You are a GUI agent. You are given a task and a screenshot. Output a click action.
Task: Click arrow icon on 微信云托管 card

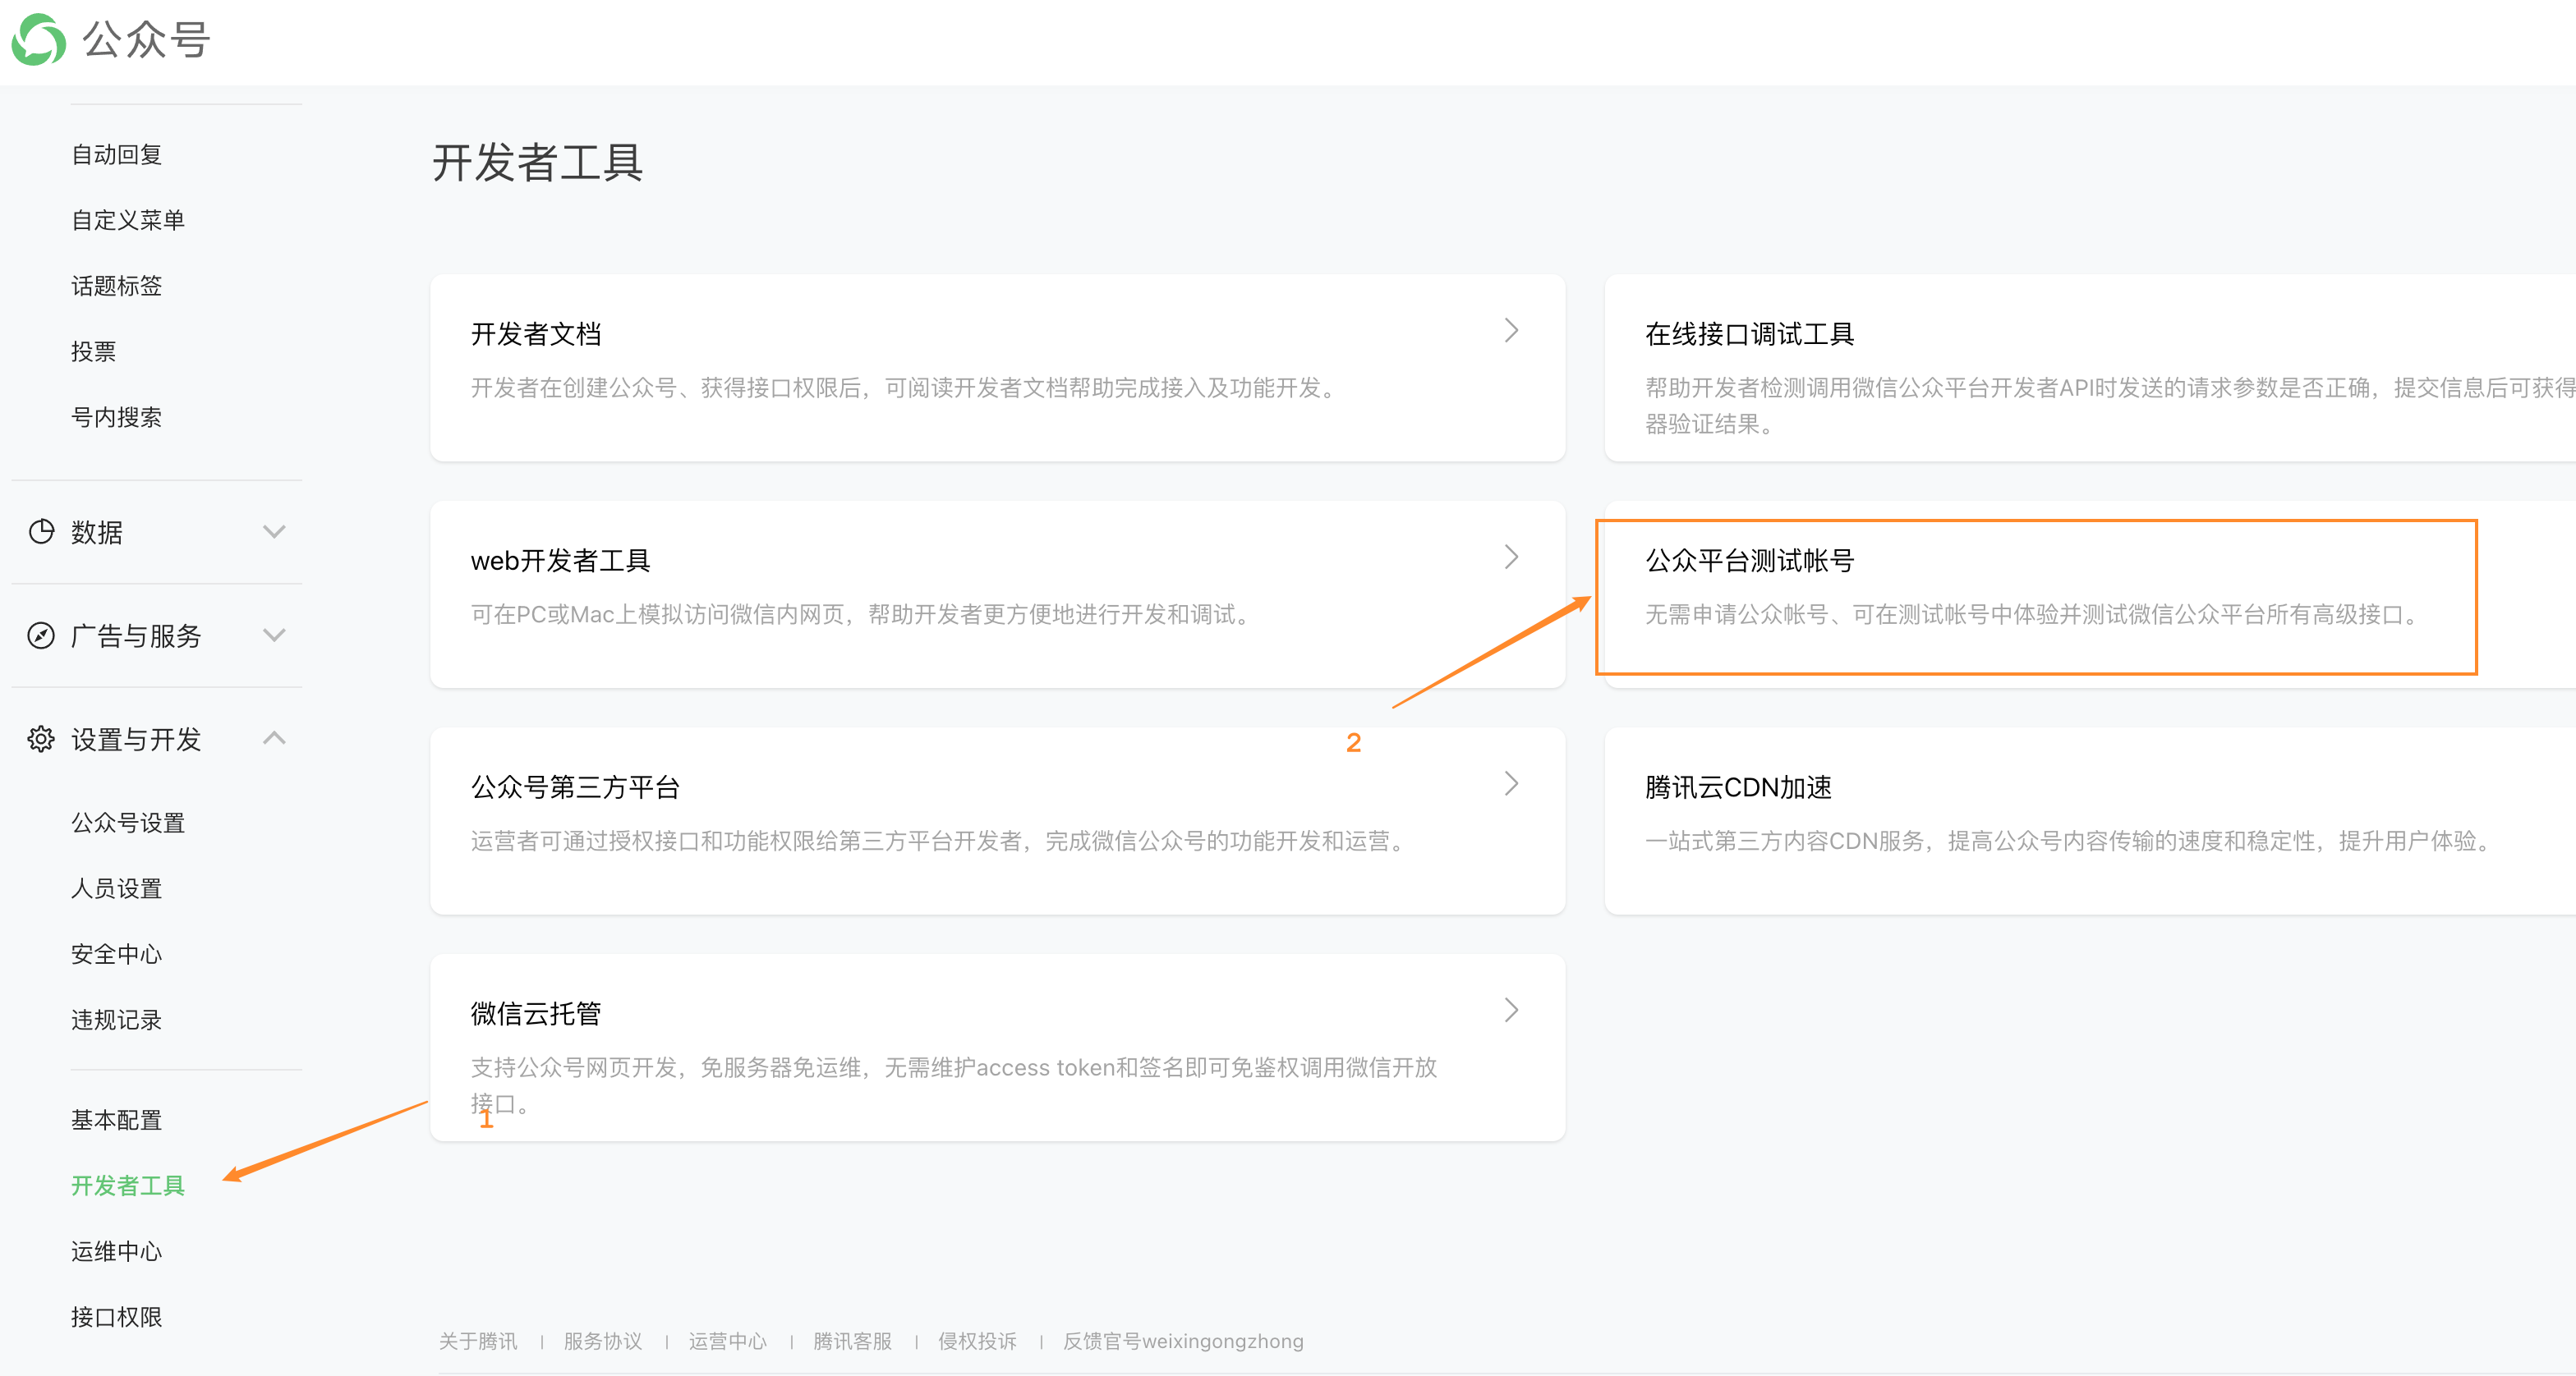pos(1511,1011)
